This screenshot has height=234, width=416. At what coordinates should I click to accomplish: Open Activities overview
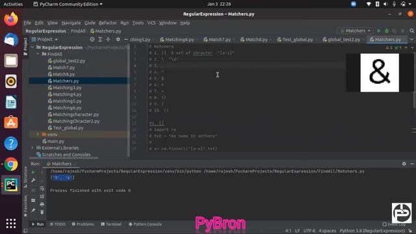pyautogui.click(x=13, y=4)
